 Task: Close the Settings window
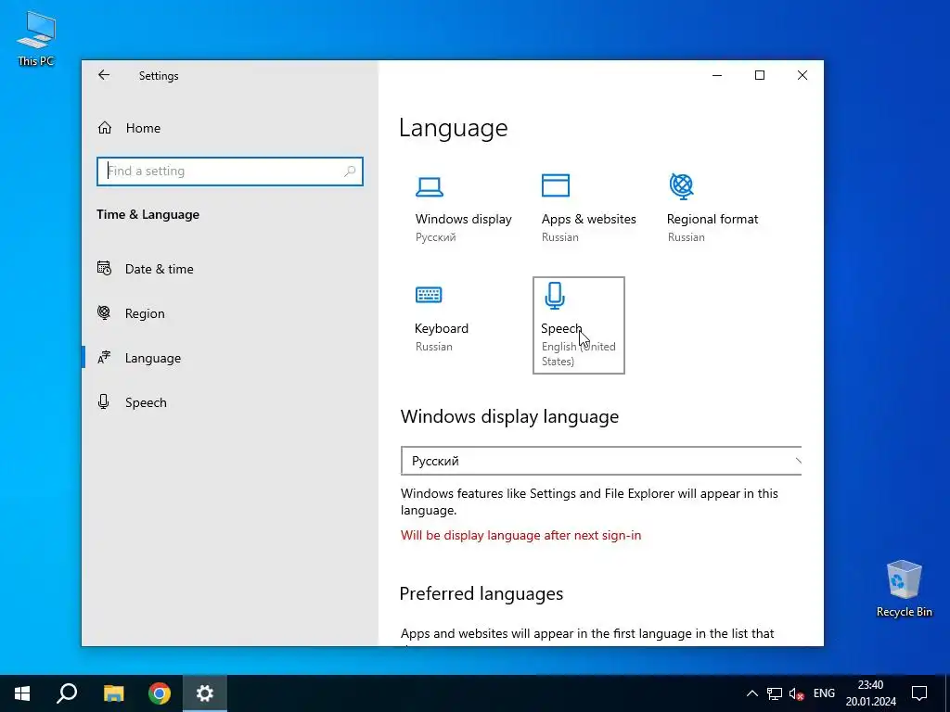(x=802, y=75)
